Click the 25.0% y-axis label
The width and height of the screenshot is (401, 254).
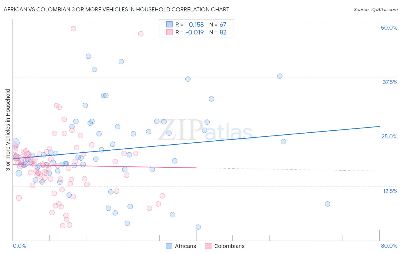(389, 136)
